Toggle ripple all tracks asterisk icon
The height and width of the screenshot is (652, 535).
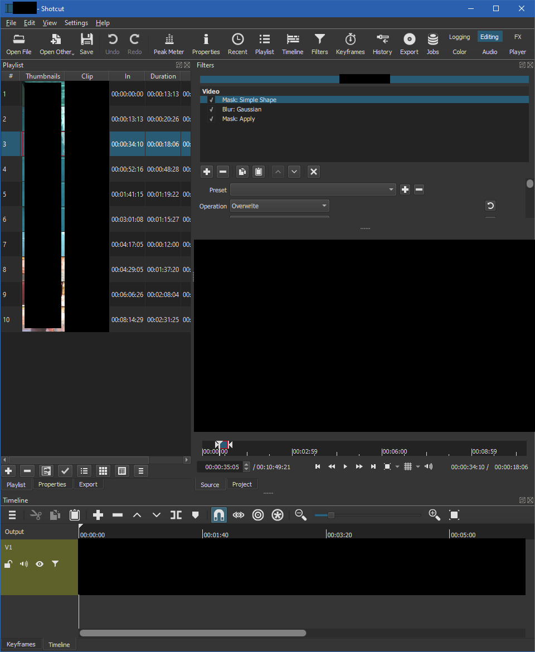(x=278, y=515)
